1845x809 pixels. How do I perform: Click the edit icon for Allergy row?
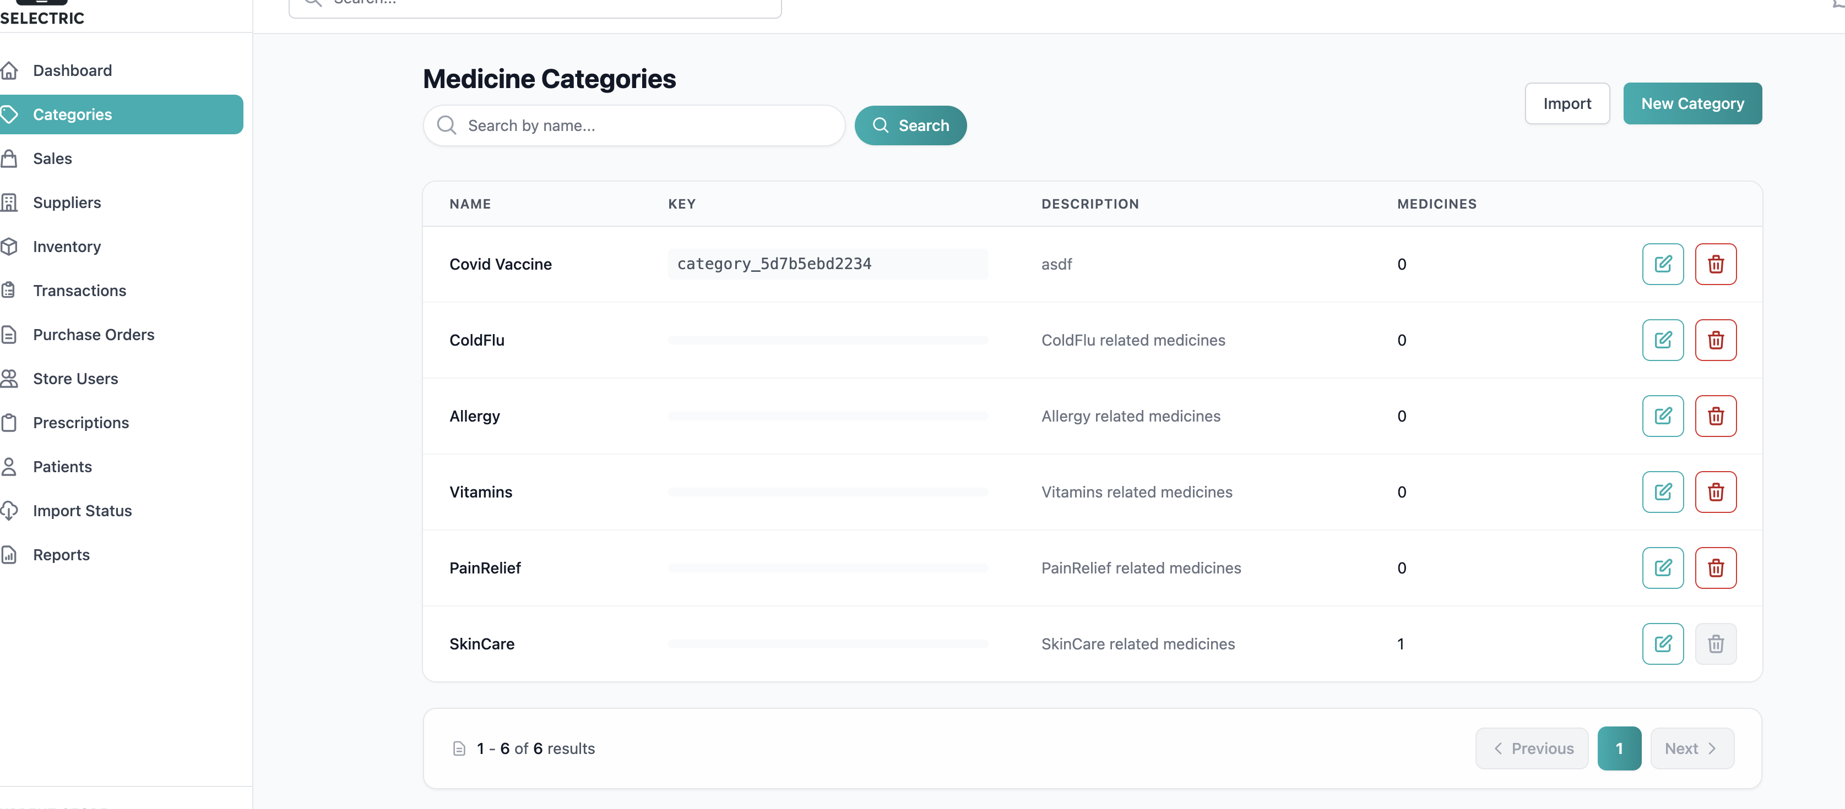point(1662,416)
